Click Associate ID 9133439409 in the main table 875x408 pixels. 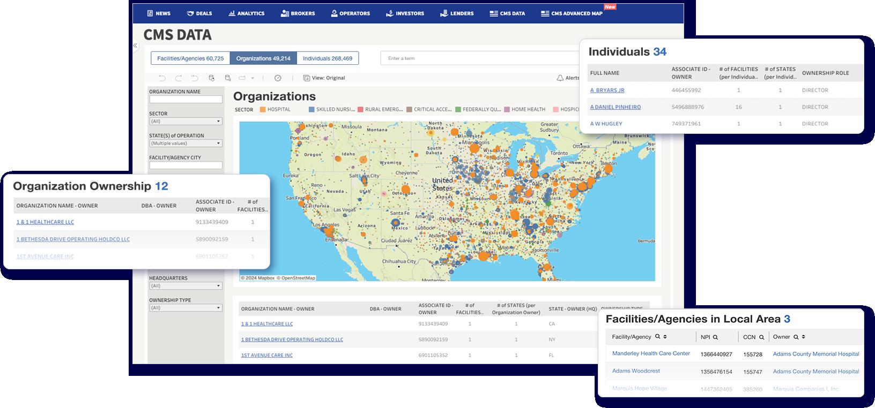[x=433, y=324]
